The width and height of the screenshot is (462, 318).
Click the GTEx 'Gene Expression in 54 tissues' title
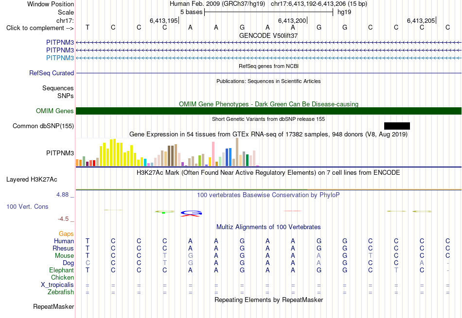pyautogui.click(x=268, y=134)
